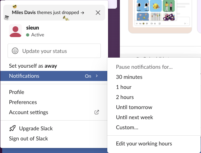This screenshot has height=153, width=201.
Task: Pause notifications for 30 minutes
Action: pyautogui.click(x=154, y=77)
